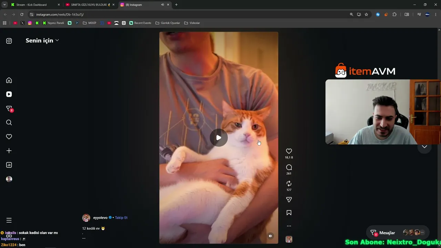This screenshot has width=441, height=248.
Task: Open notifications heart in the left sidebar
Action: pyautogui.click(x=9, y=137)
